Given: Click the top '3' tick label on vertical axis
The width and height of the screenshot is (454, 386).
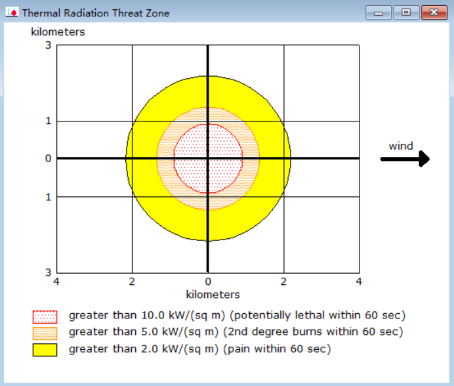Looking at the screenshot, I should 49,45.
